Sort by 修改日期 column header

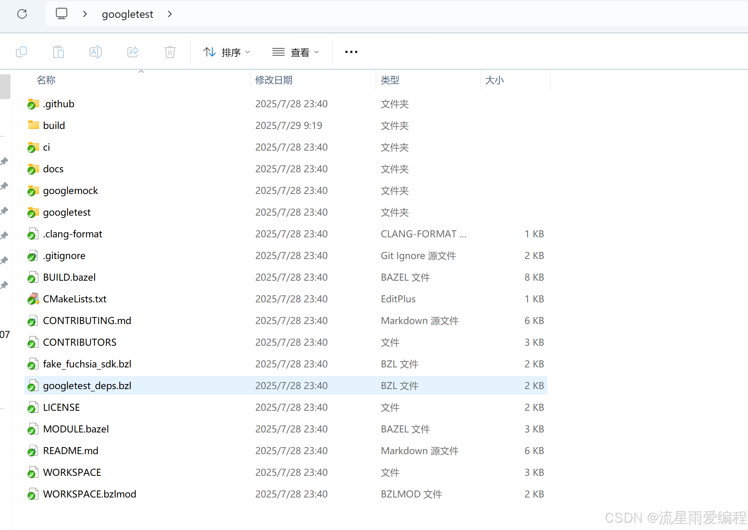pos(274,80)
